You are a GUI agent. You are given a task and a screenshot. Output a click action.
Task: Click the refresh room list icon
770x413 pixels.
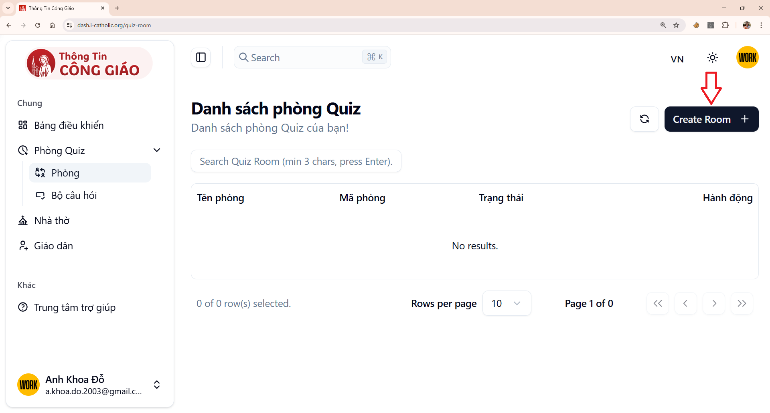click(644, 119)
